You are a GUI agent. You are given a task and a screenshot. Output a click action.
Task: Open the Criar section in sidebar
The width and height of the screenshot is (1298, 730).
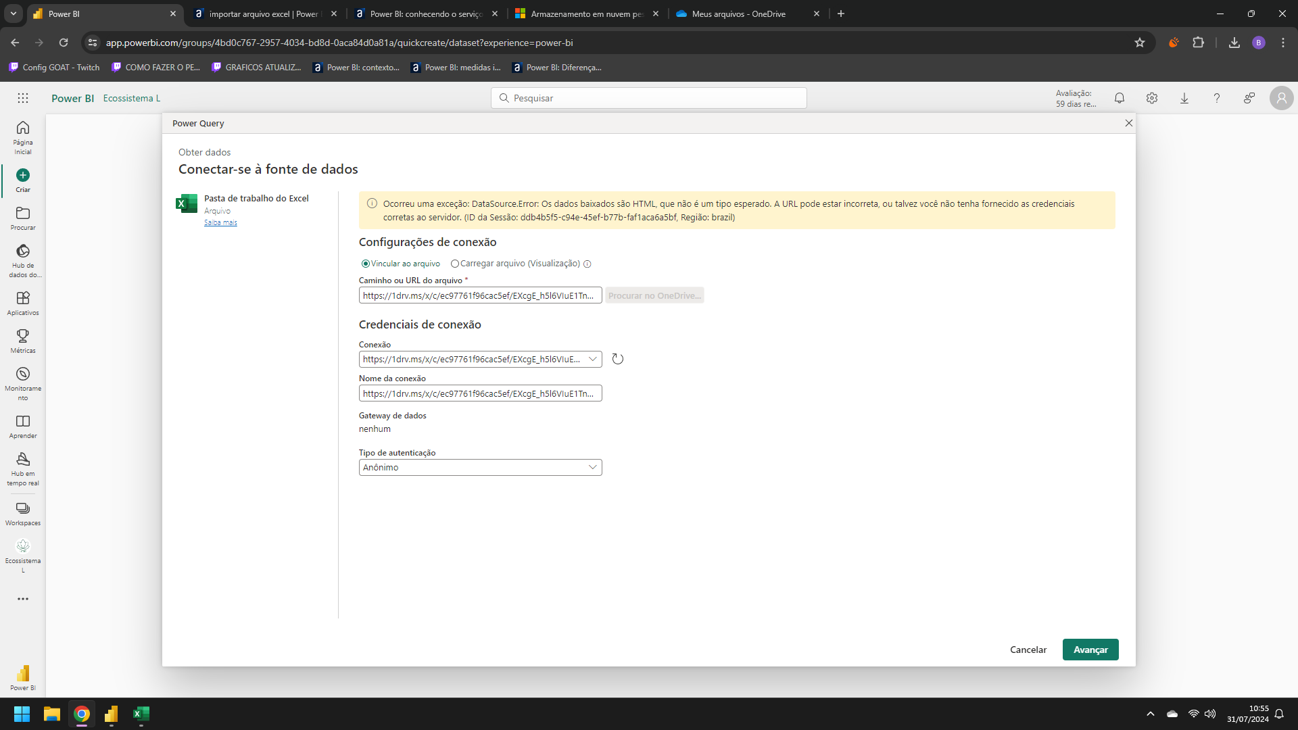(x=23, y=180)
